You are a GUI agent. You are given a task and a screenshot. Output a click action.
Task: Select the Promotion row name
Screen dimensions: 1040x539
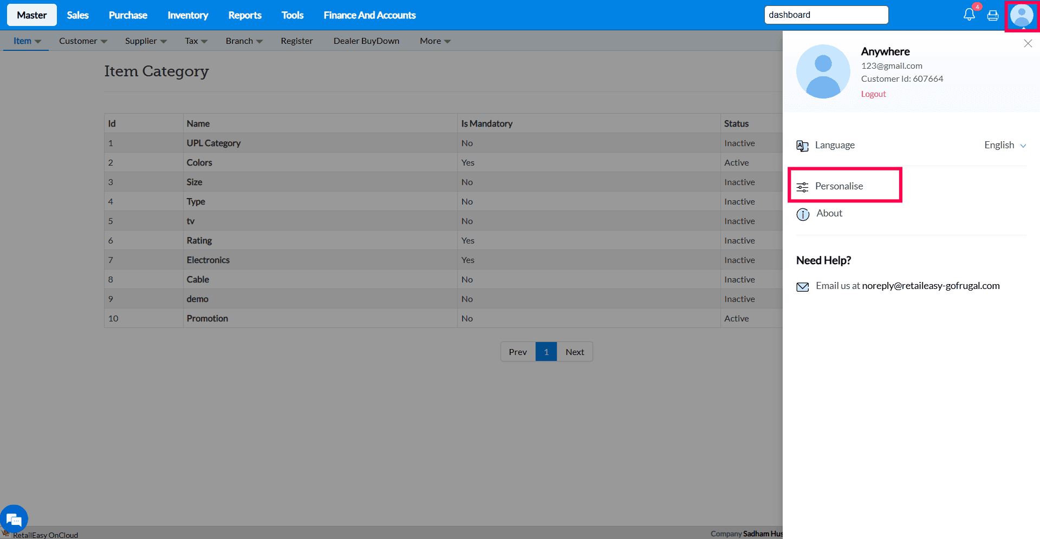click(x=207, y=318)
